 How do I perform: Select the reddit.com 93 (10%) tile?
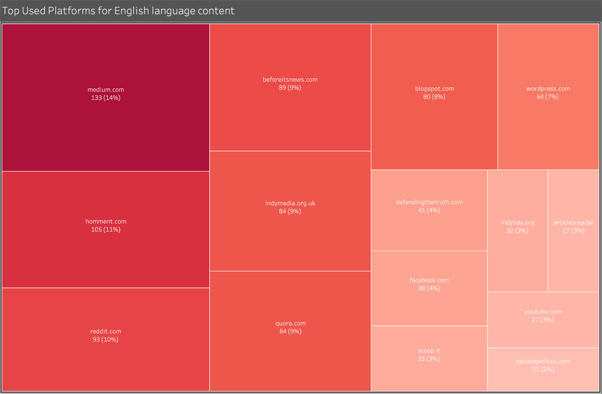(x=106, y=339)
